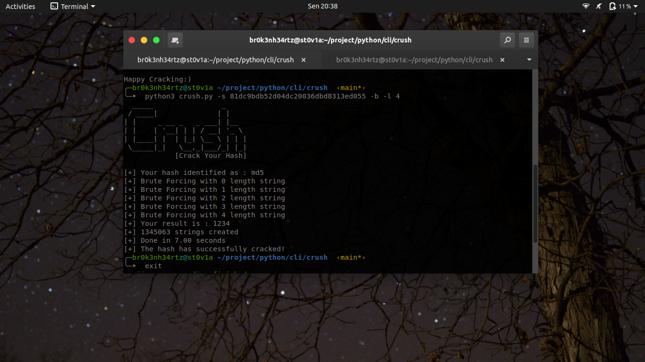The width and height of the screenshot is (645, 362).
Task: Click 'The hash has successfully cracked!' line
Action: pyautogui.click(x=204, y=249)
